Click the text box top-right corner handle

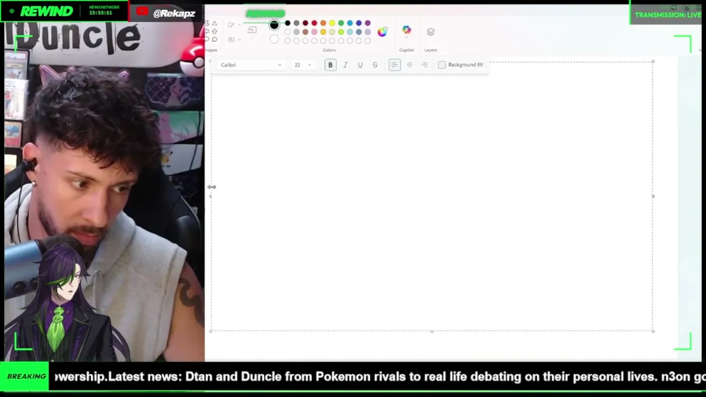pos(653,61)
